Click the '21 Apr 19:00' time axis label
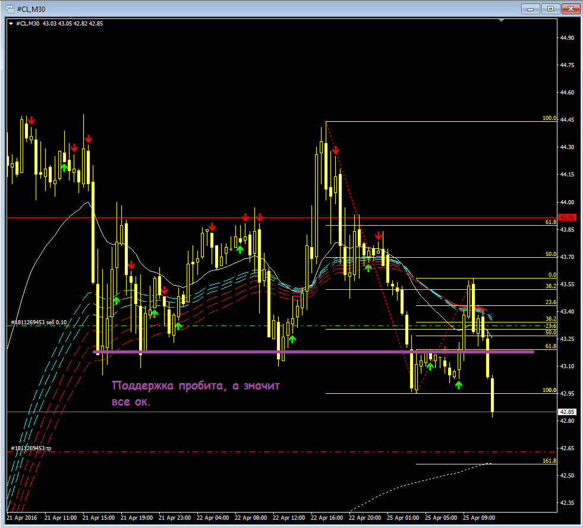583x528 pixels. (x=137, y=517)
